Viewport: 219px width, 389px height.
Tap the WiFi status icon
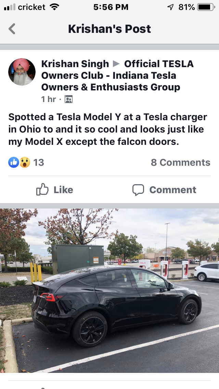(x=54, y=7)
